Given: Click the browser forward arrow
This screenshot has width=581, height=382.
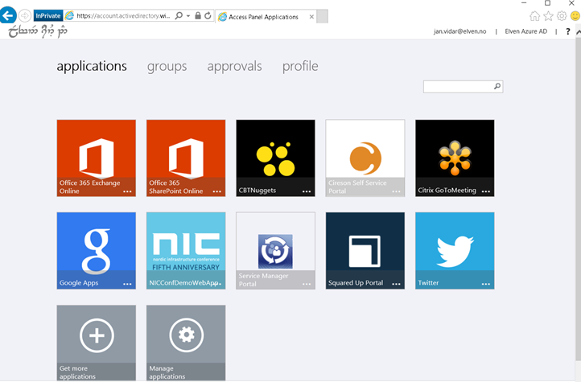Looking at the screenshot, I should [25, 15].
